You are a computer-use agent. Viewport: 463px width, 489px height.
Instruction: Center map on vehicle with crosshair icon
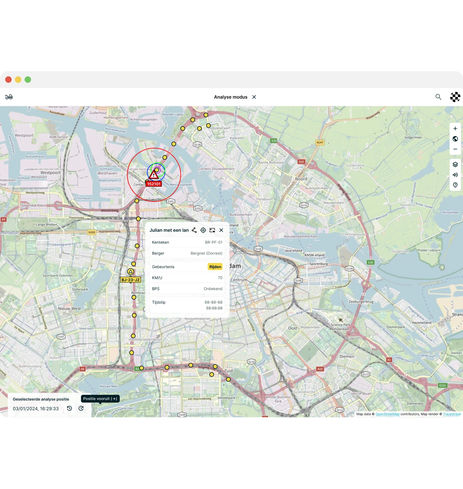[203, 230]
